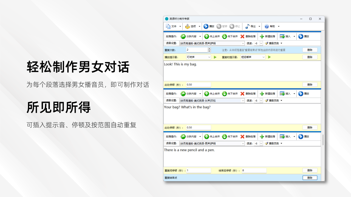Open the 语速 speed dropdown showing -6
351x197 pixels.
tap(261, 43)
